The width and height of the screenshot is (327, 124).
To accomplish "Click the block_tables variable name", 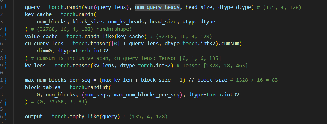I will (43, 87).
